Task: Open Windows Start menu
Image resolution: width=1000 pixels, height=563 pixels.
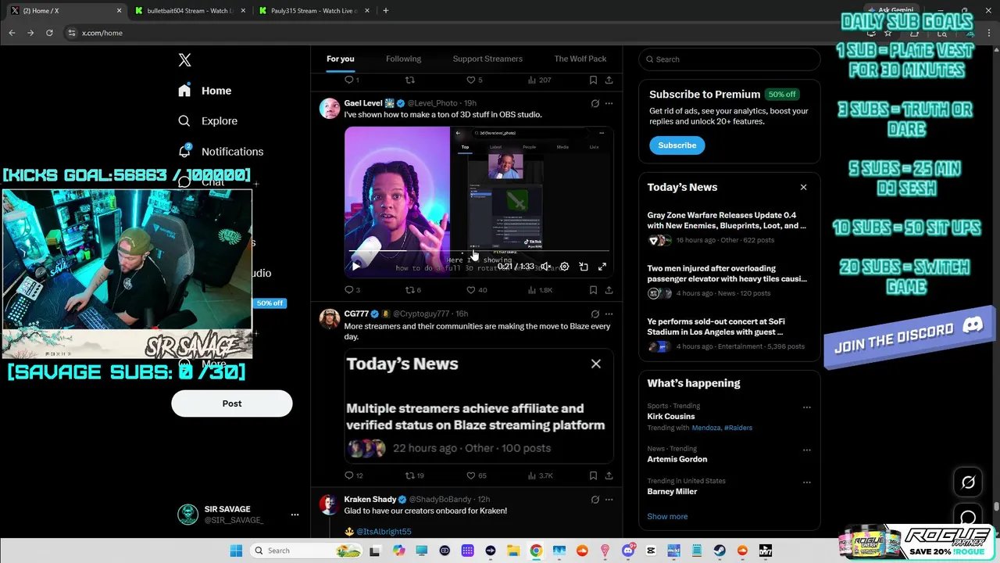Action: click(x=236, y=550)
